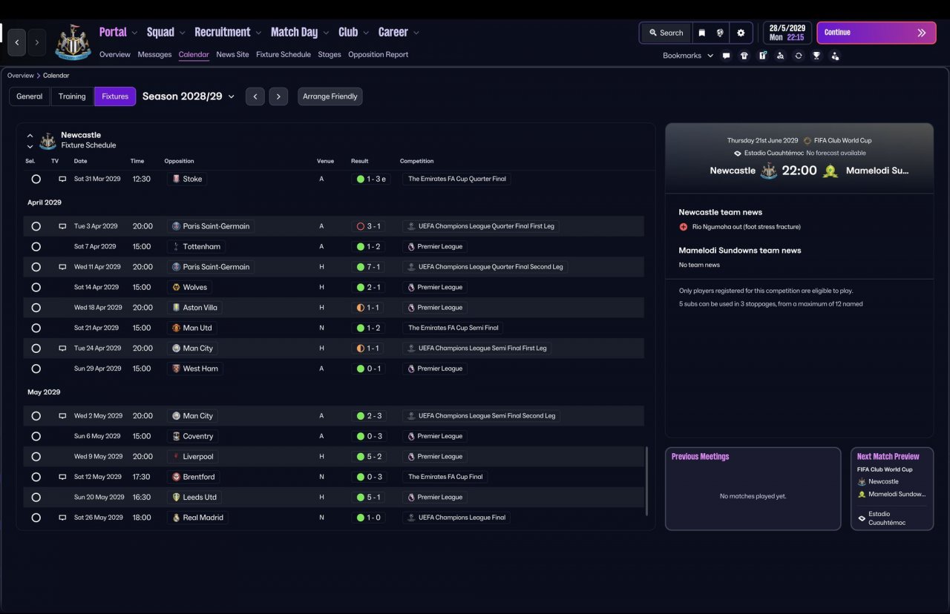The width and height of the screenshot is (950, 614).
Task: Expand the Match Day menu chevron
Action: (326, 33)
